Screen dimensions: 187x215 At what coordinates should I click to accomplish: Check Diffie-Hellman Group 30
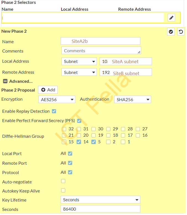coord(93,129)
